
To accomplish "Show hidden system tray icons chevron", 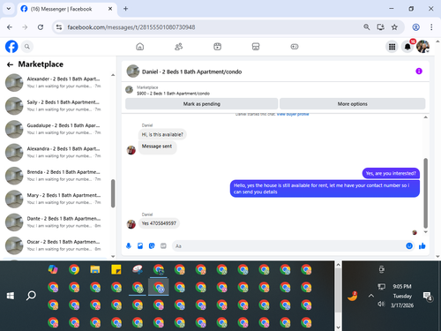I will [371, 296].
